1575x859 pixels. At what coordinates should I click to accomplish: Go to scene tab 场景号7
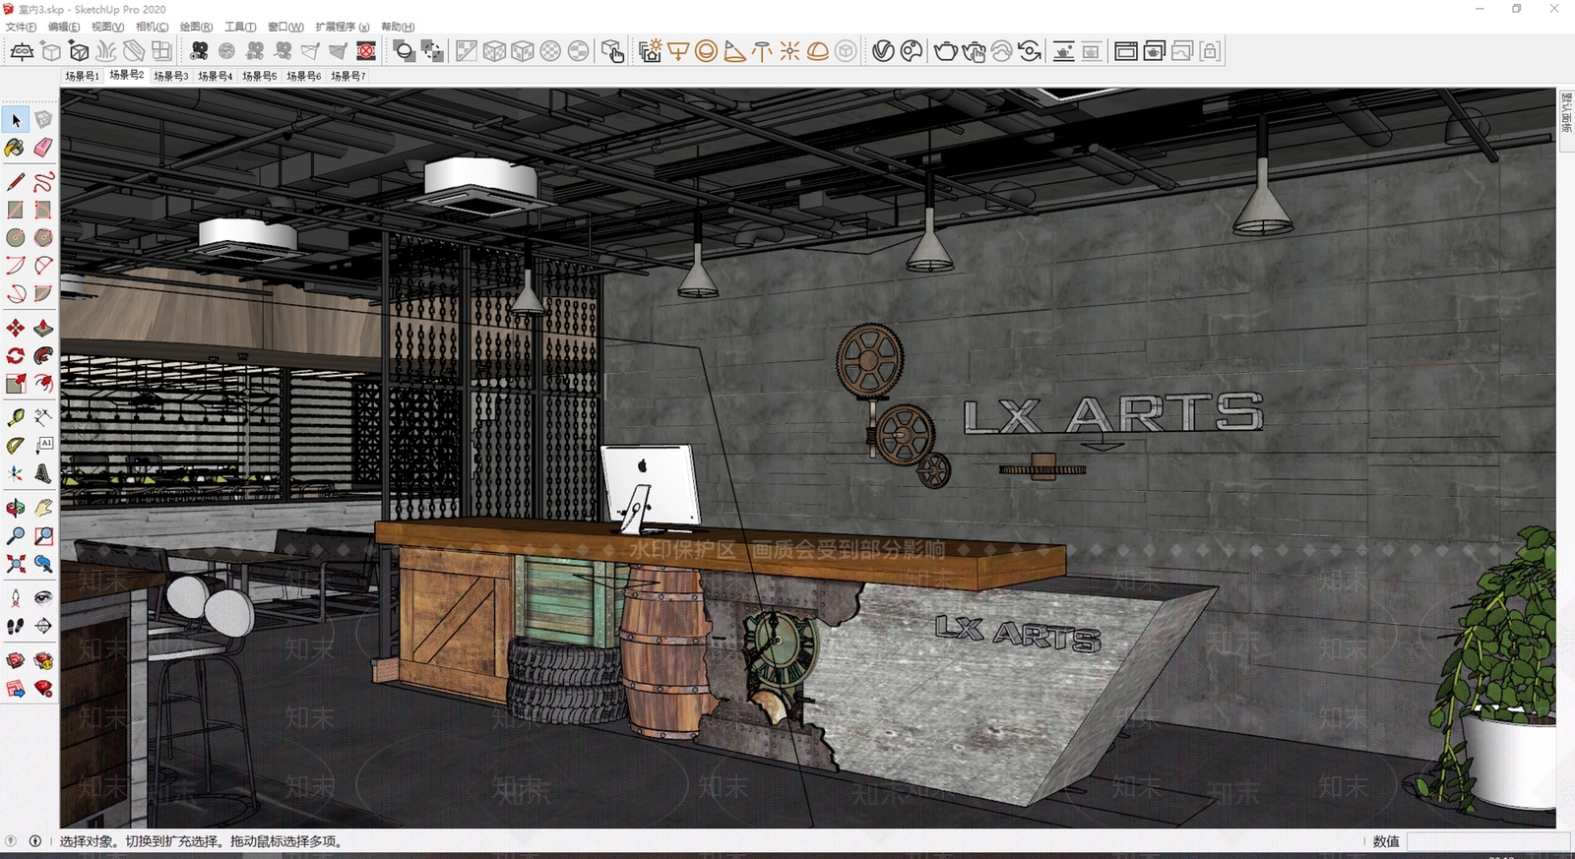(x=347, y=76)
